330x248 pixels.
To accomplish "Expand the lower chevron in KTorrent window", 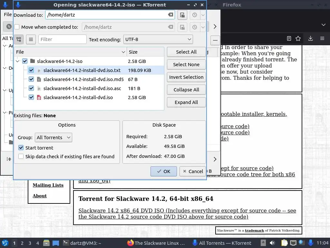I will point(215,159).
